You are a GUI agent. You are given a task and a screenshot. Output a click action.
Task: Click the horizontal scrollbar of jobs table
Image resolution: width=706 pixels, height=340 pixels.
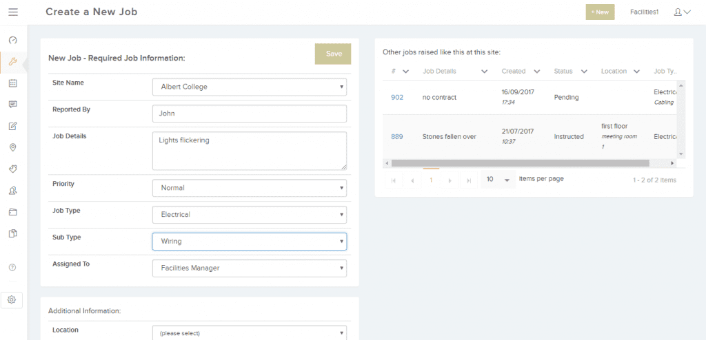click(x=517, y=163)
